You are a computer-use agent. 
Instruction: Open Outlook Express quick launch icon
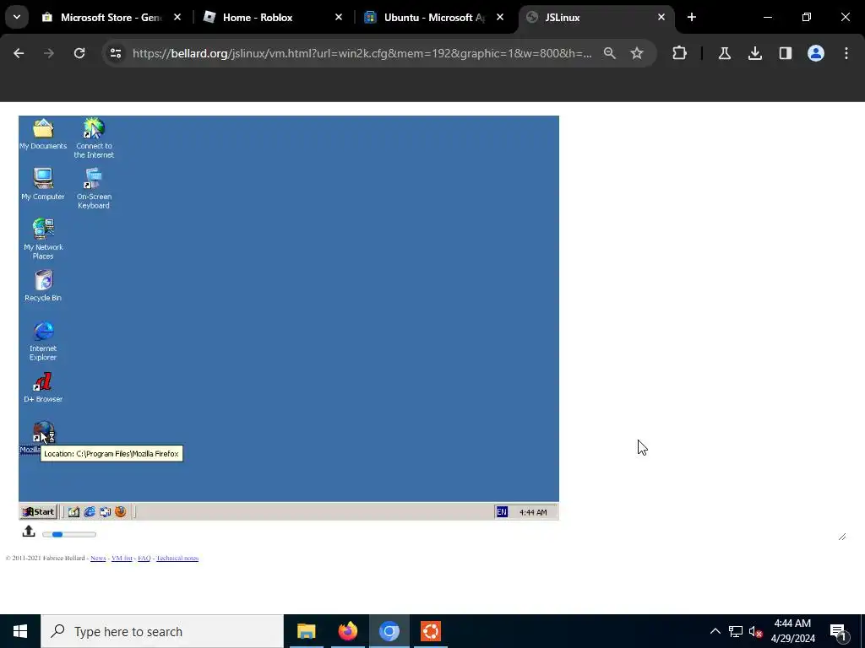pyautogui.click(x=105, y=512)
